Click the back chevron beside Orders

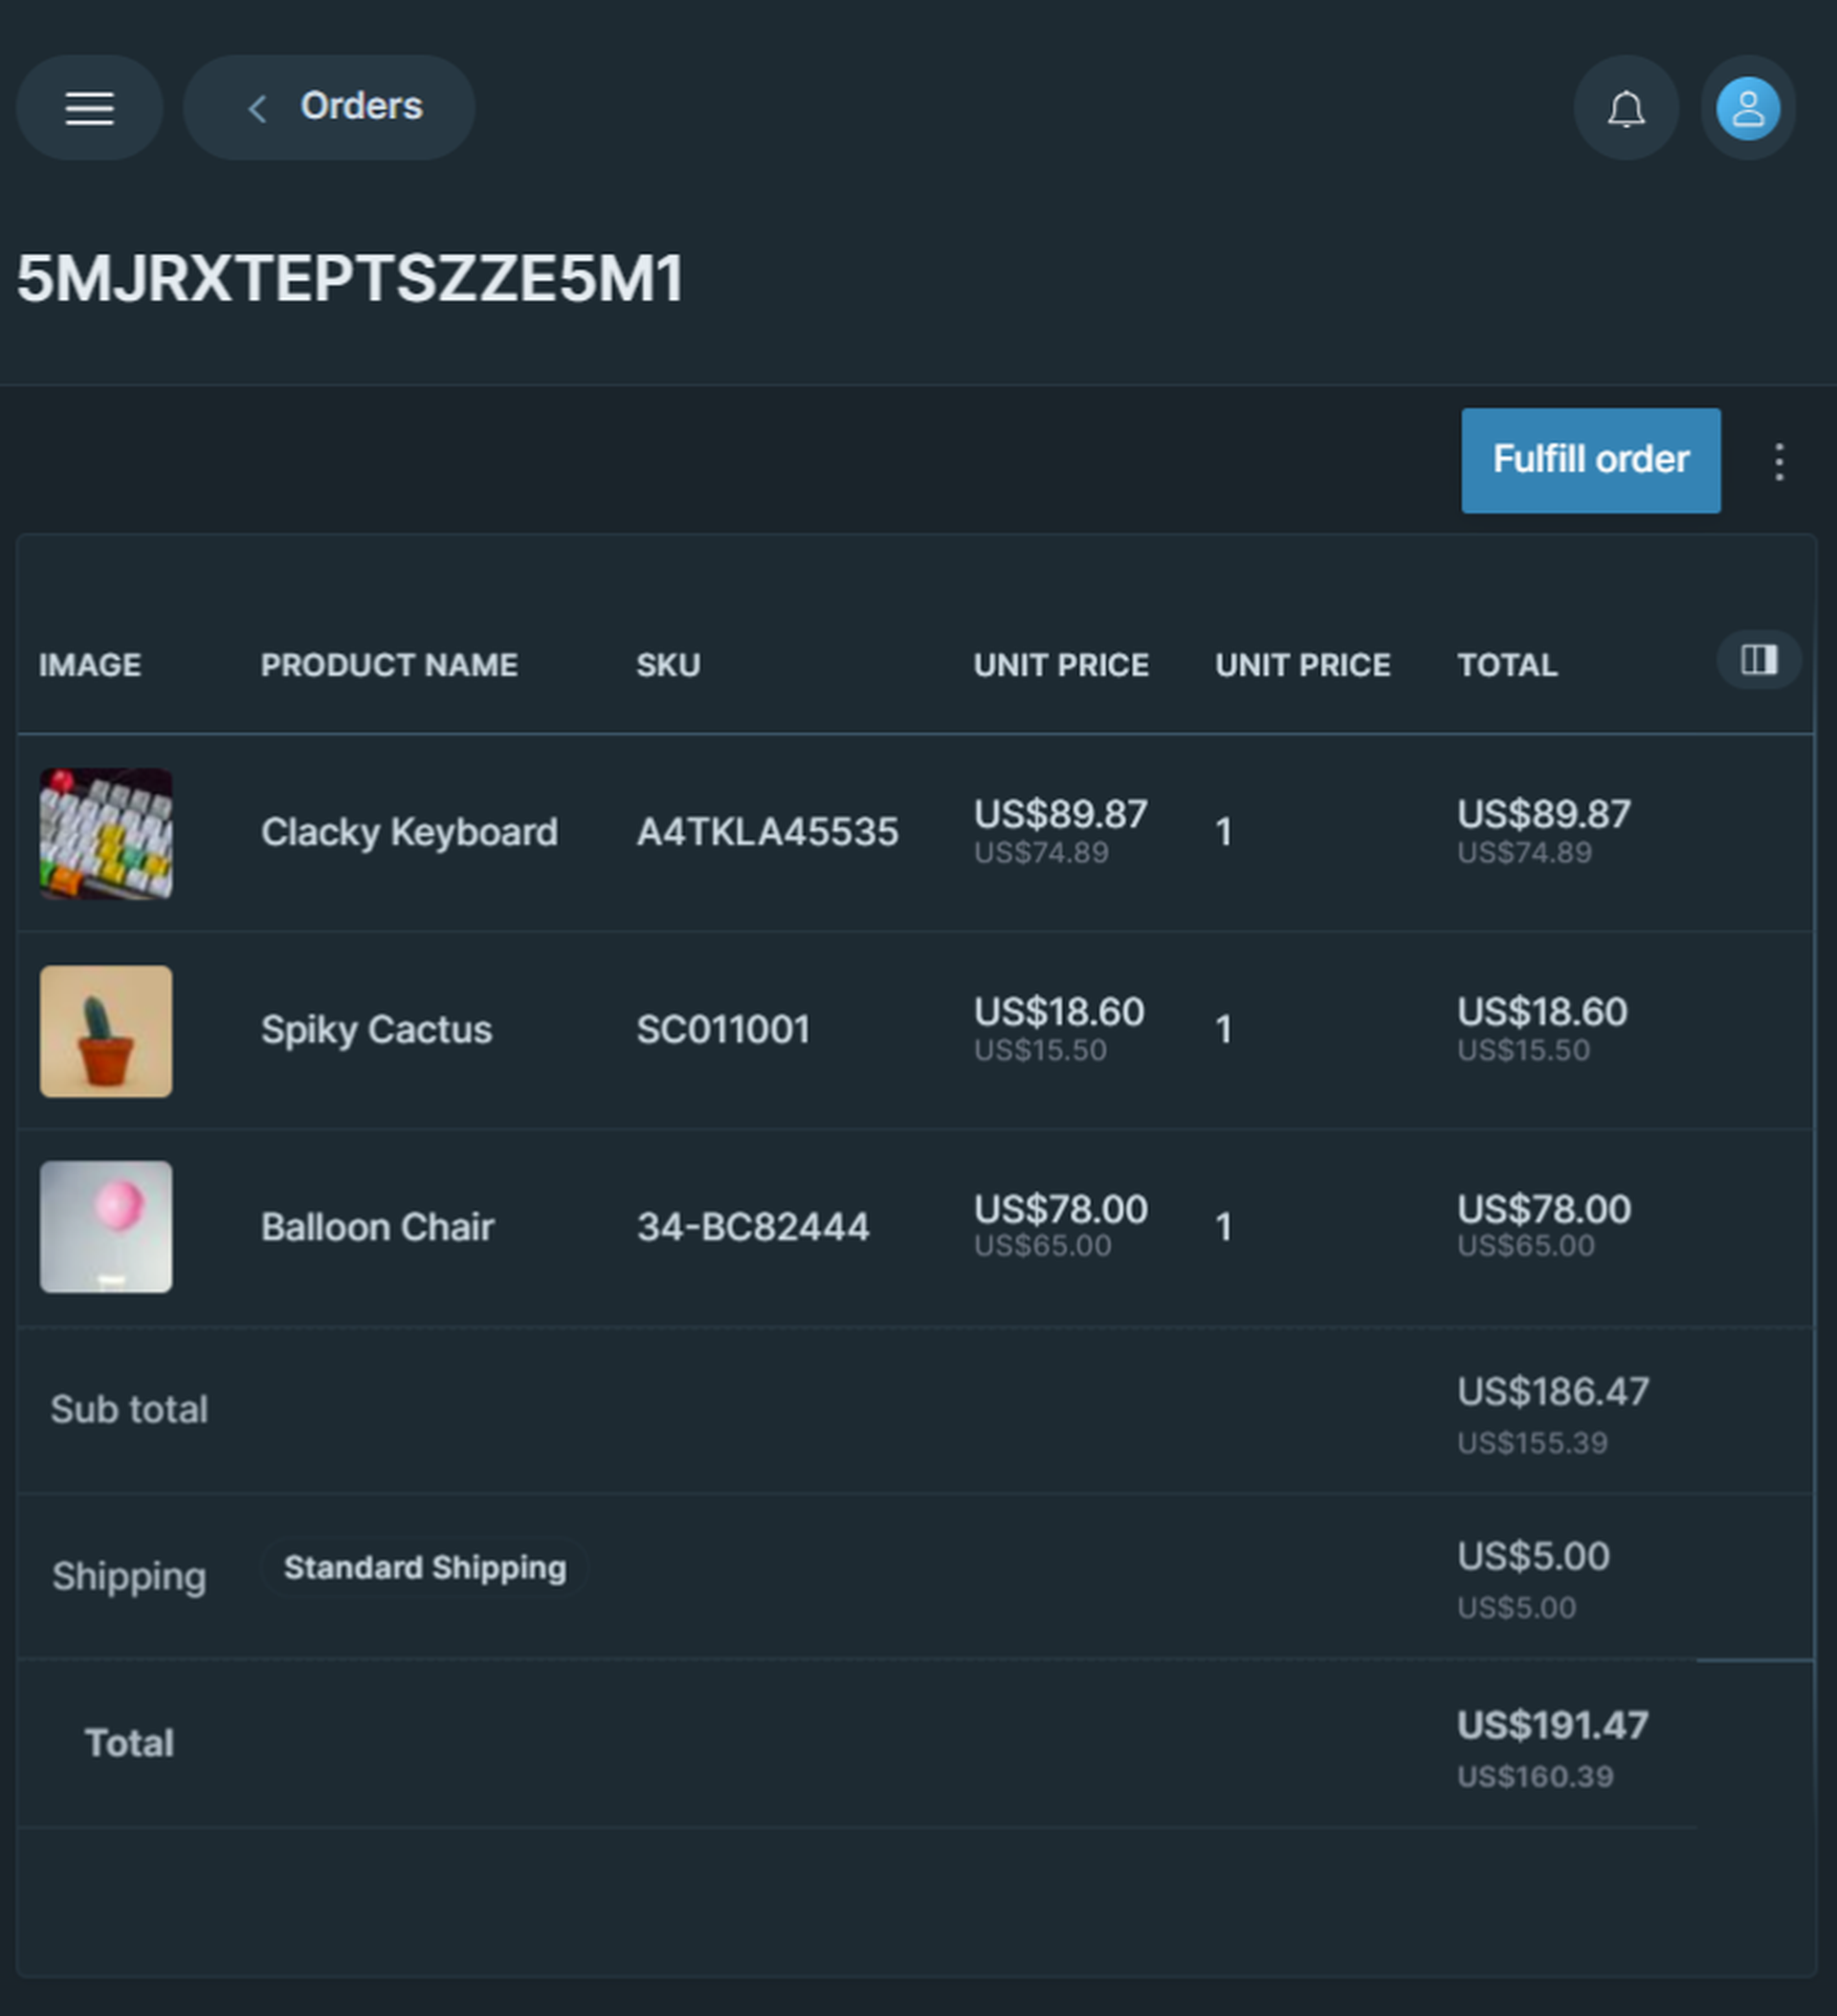tap(257, 108)
